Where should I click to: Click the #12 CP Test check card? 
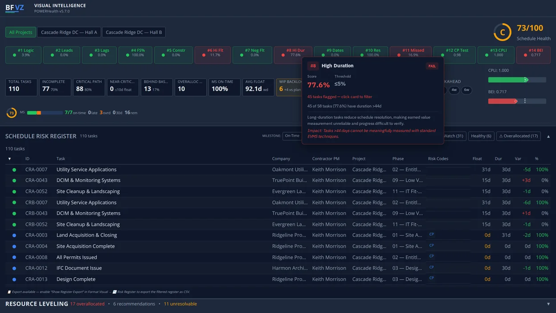(x=454, y=55)
